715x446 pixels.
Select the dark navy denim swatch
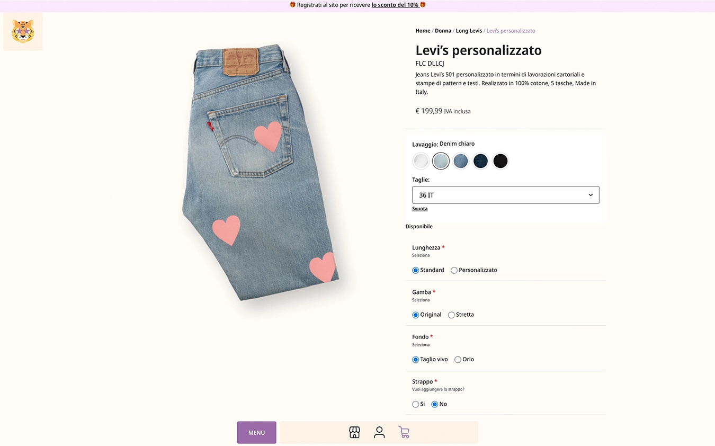(x=480, y=160)
